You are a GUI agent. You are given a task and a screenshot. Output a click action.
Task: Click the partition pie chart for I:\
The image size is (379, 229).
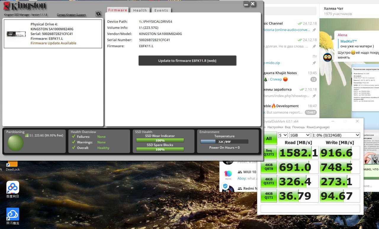click(15, 143)
